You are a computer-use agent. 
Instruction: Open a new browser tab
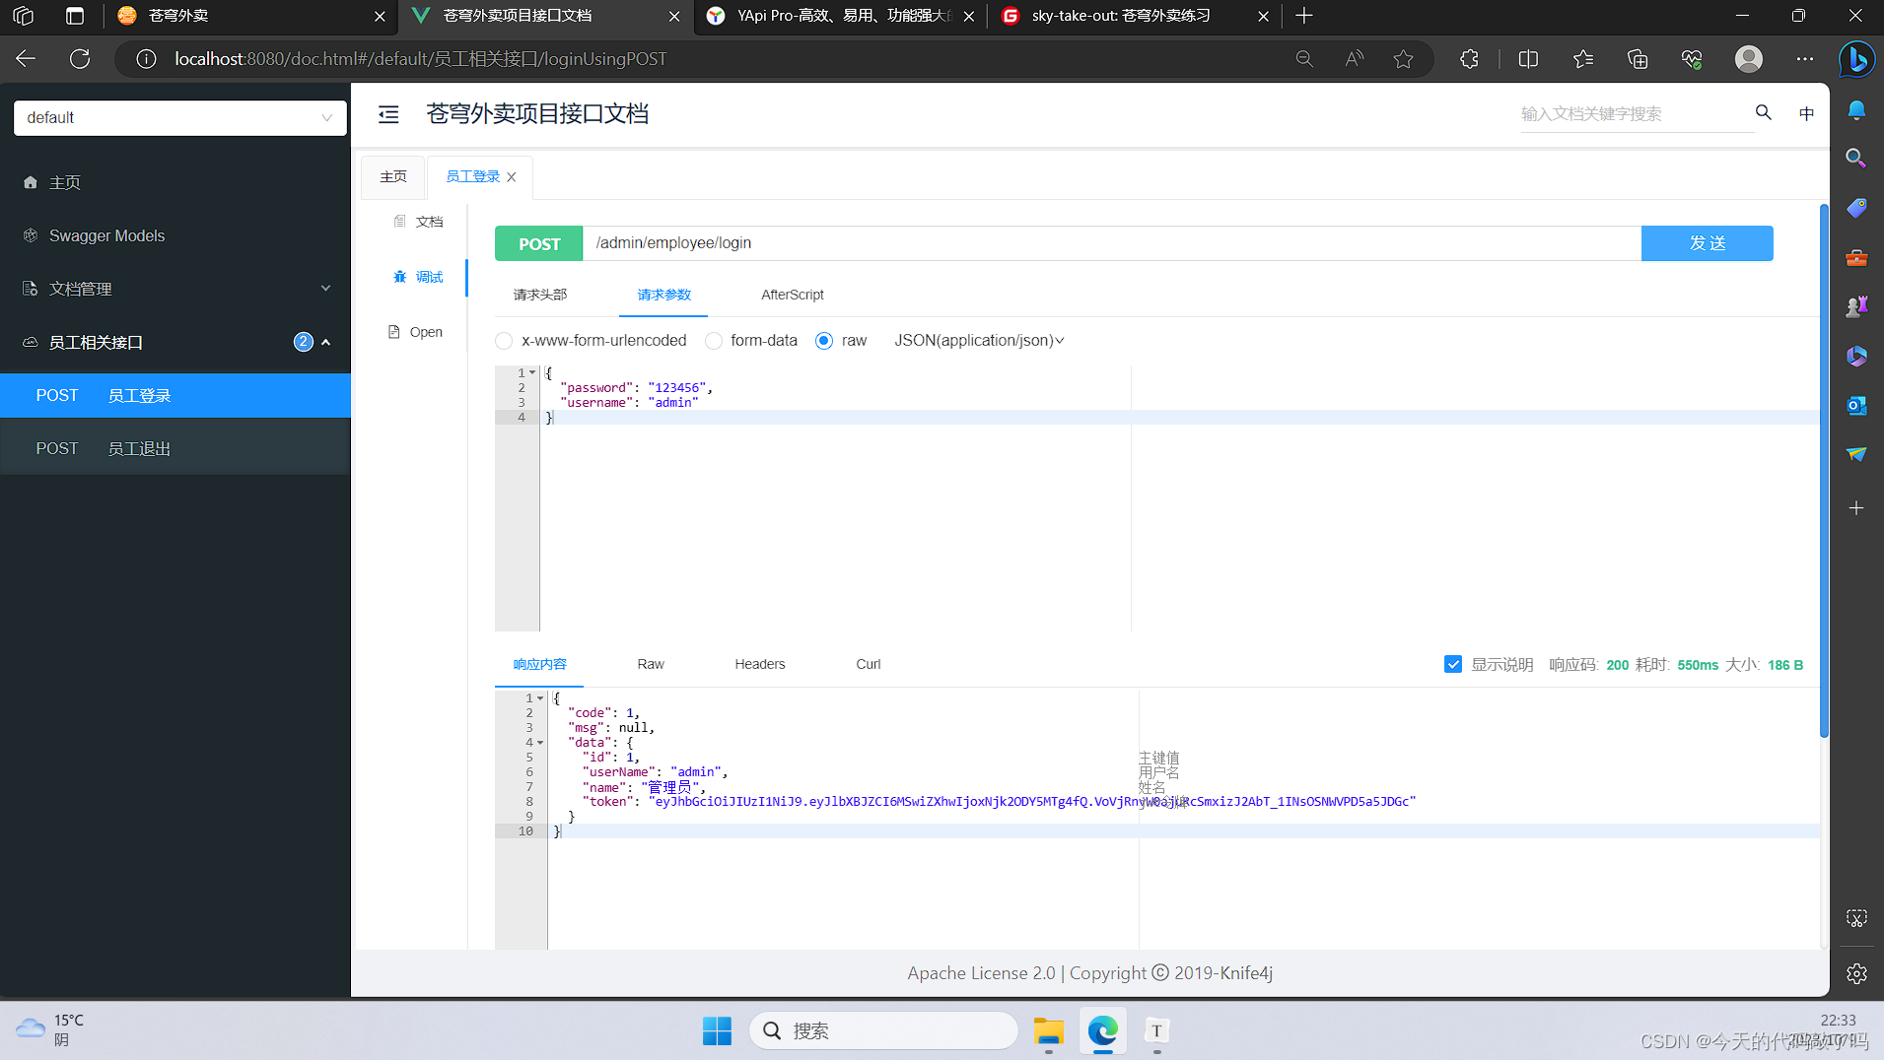[1304, 16]
